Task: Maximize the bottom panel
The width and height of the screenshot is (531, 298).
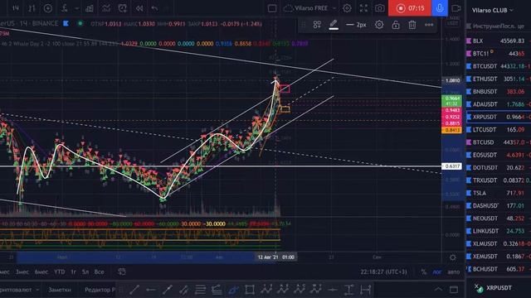Action: pyautogui.click(x=454, y=289)
